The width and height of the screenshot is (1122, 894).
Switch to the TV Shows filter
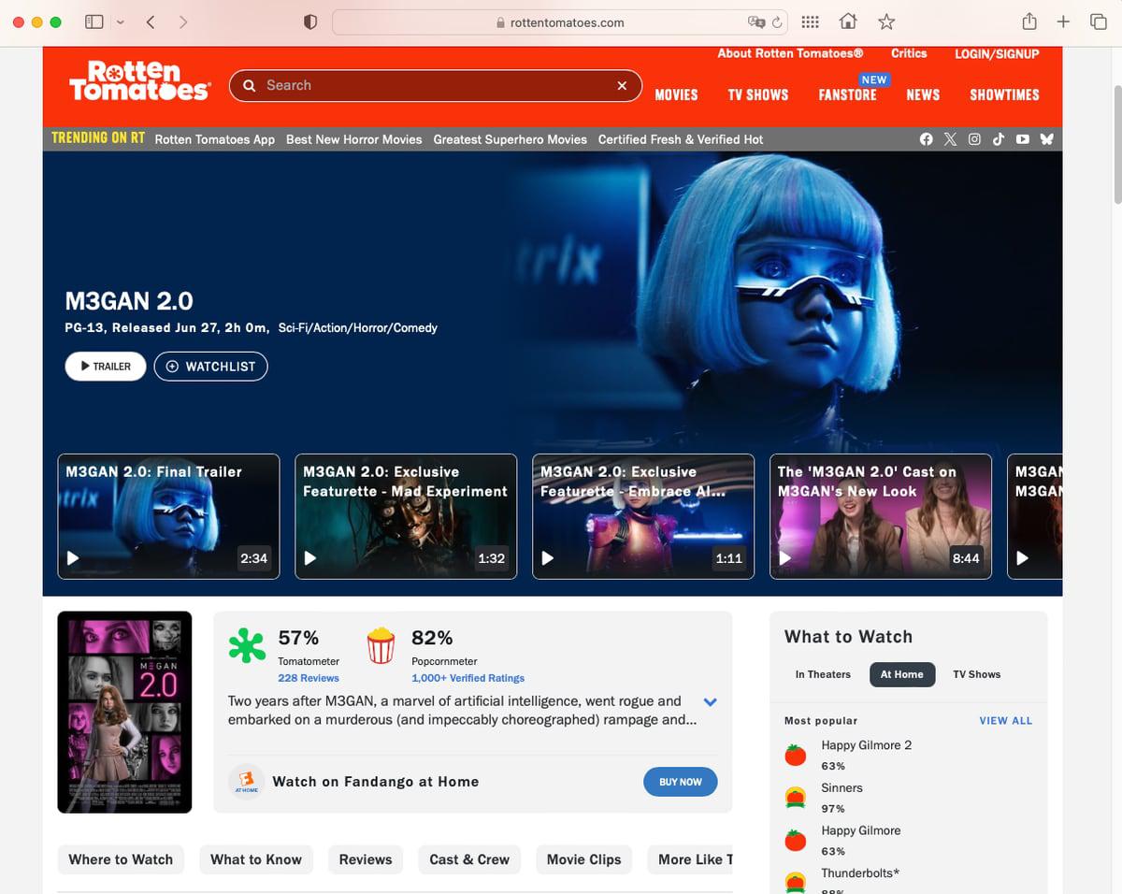976,674
